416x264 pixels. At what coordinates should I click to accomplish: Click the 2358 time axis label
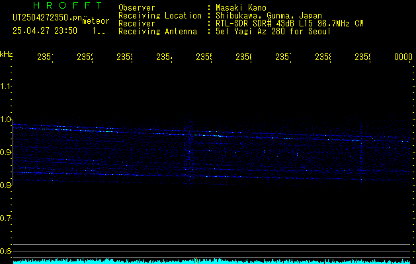[x=323, y=57]
